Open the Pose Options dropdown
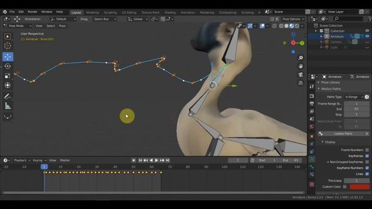Screen dimensions: 372x209 (x=293, y=19)
